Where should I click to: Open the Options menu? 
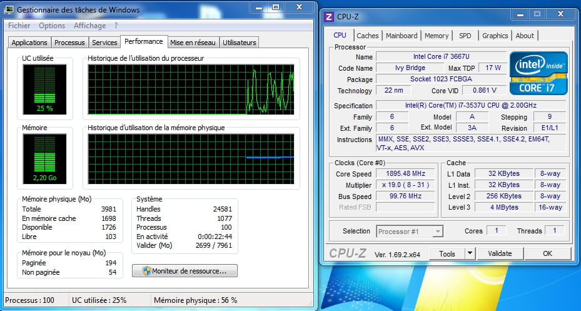tap(52, 26)
